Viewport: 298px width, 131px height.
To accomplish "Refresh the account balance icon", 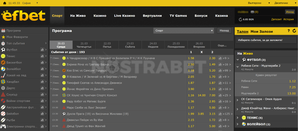I will pos(241,19).
